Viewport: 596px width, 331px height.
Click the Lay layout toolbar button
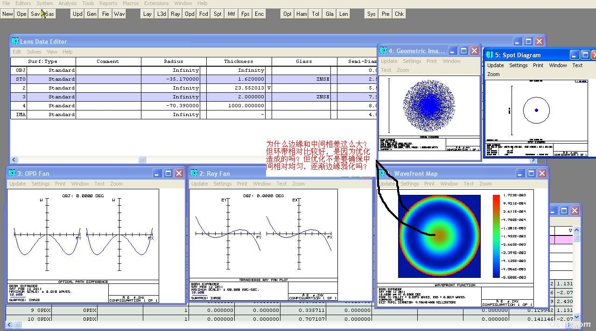(147, 14)
